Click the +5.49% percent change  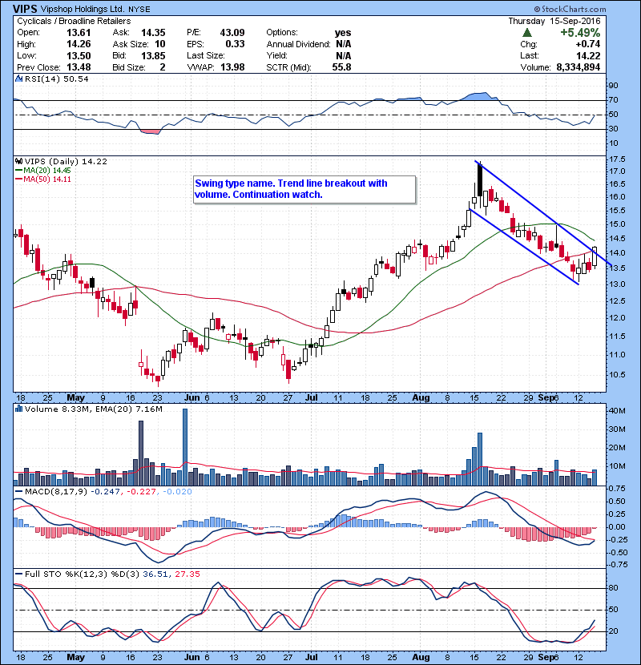580,33
